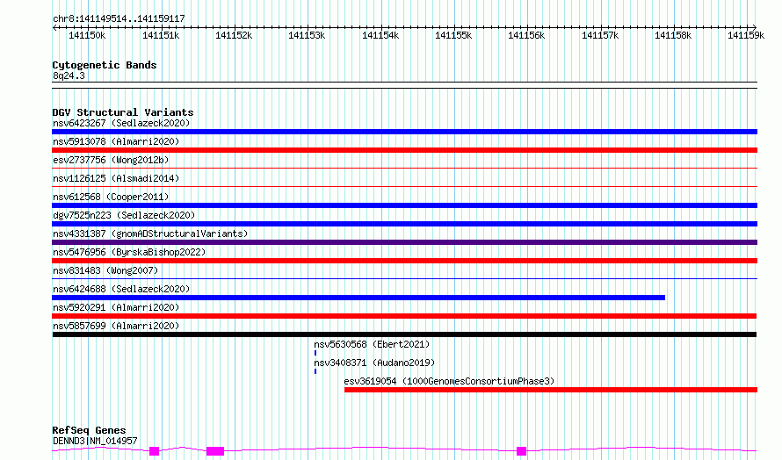Open nsv3408371 (Audano2019) variant entry
The height and width of the screenshot is (460, 782).
374,363
